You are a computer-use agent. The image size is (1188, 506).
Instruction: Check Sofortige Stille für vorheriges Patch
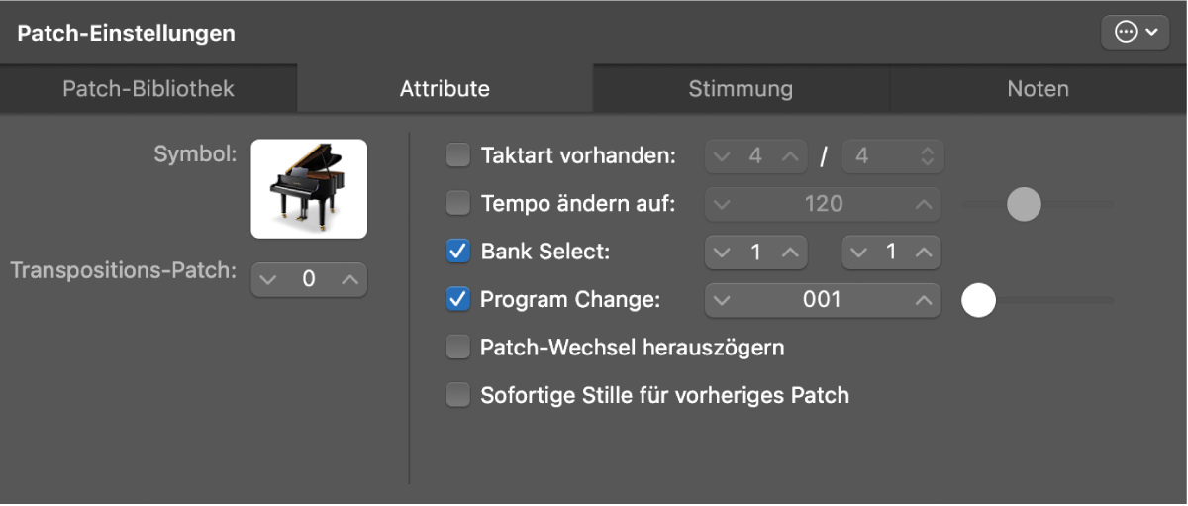coord(458,396)
